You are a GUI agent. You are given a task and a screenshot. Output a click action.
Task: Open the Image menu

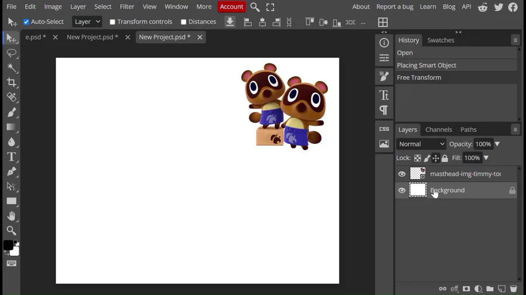tap(53, 6)
